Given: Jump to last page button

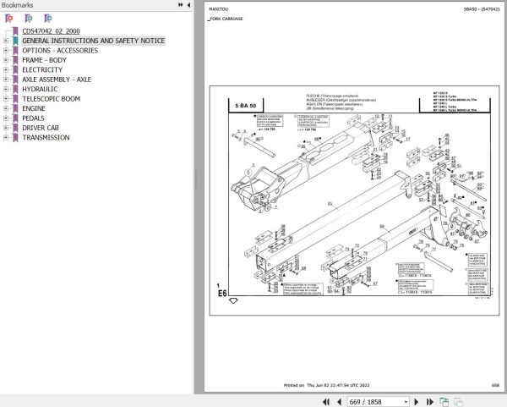Looking at the screenshot, I should 430,402.
